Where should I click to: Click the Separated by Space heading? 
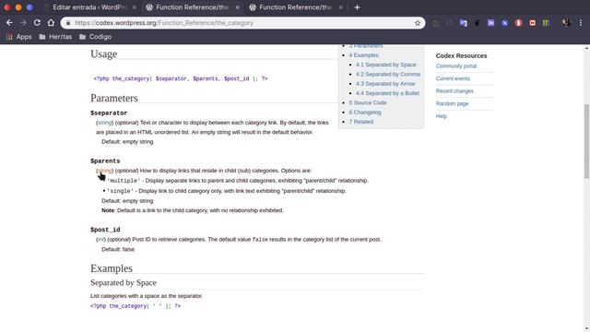coord(123,283)
